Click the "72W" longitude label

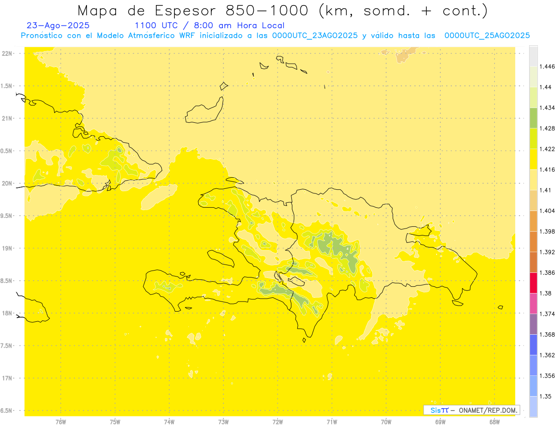(277, 422)
